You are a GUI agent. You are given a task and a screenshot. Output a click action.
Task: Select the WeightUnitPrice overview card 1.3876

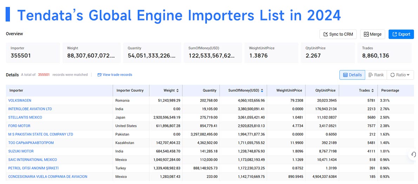click(x=272, y=53)
